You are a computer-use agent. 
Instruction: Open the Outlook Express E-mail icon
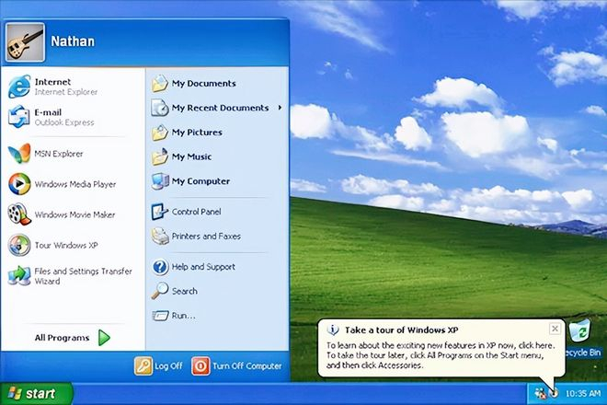coord(19,117)
